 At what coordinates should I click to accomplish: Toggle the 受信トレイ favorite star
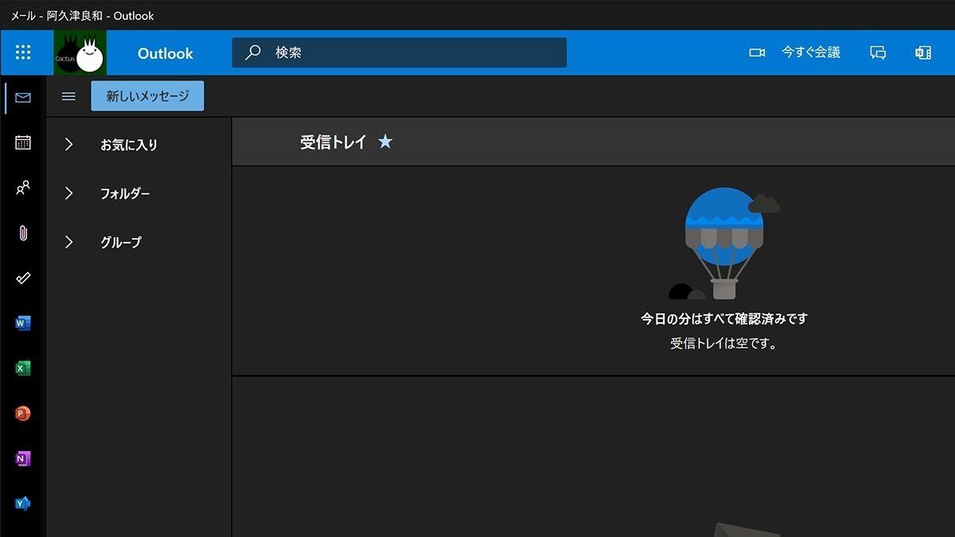(385, 142)
